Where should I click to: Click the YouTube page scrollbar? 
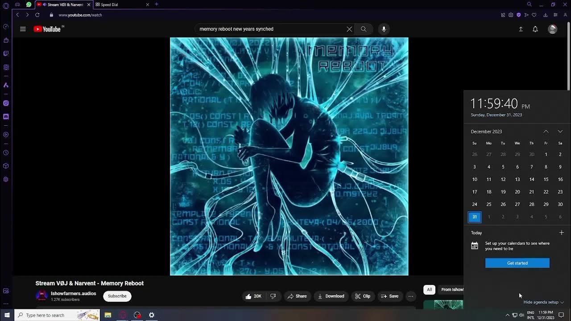click(x=568, y=55)
